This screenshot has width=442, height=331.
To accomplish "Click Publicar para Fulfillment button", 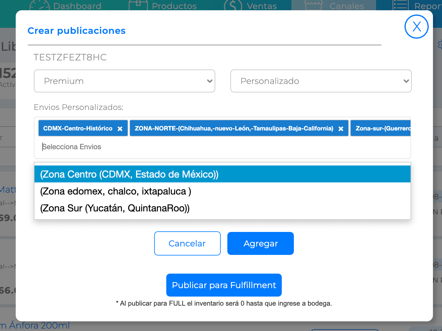I will tap(224, 285).
